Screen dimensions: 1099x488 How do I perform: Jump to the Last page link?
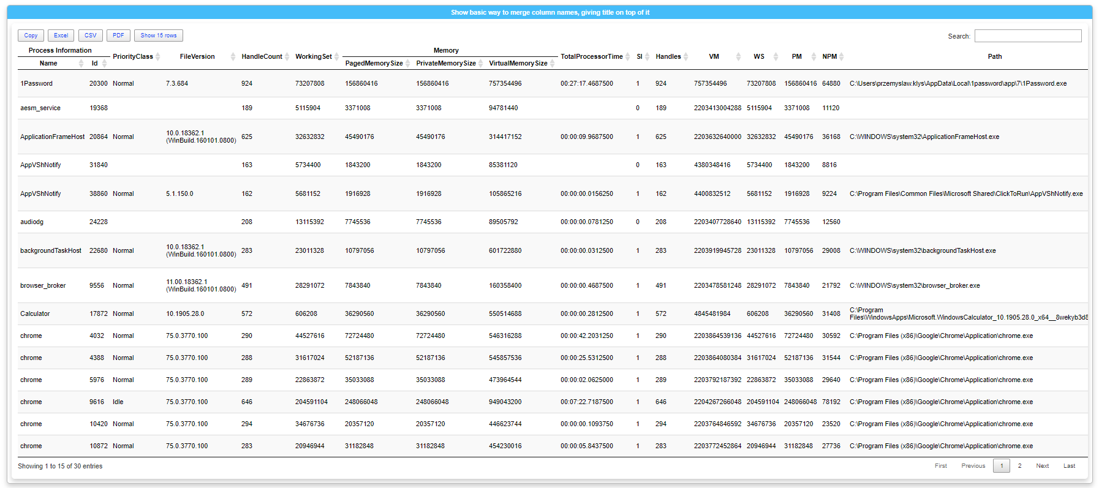coord(1069,466)
